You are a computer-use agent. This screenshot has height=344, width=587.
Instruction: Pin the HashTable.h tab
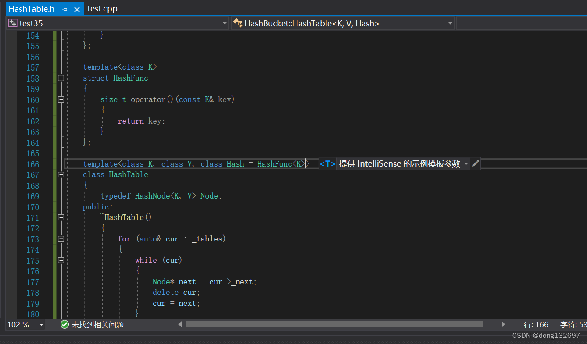[65, 9]
